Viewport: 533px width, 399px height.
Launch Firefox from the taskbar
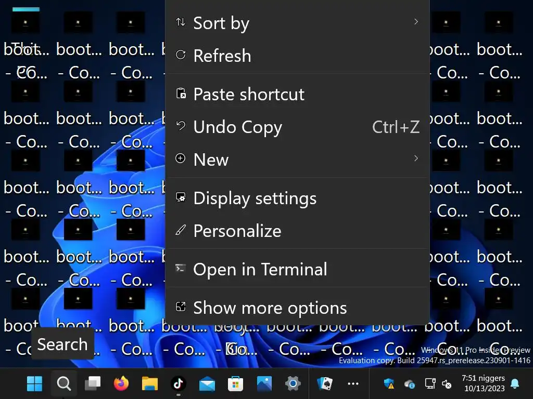[121, 384]
